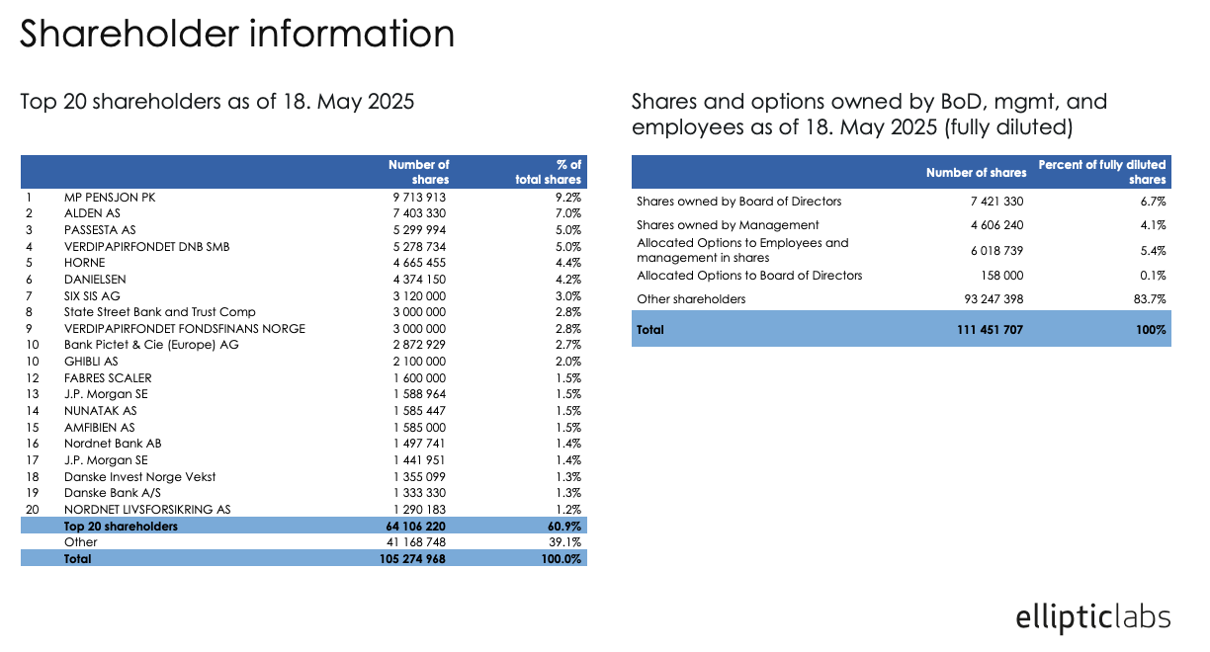Click 'Percent of fully diluted shares' header
The image size is (1210, 652).
click(1102, 172)
